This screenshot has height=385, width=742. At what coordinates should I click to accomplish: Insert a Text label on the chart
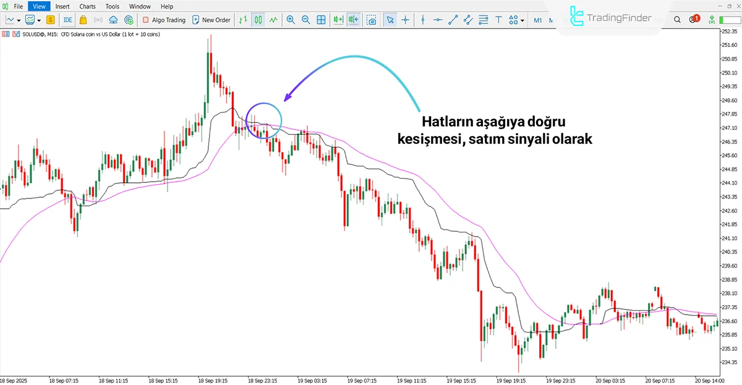tap(498, 20)
